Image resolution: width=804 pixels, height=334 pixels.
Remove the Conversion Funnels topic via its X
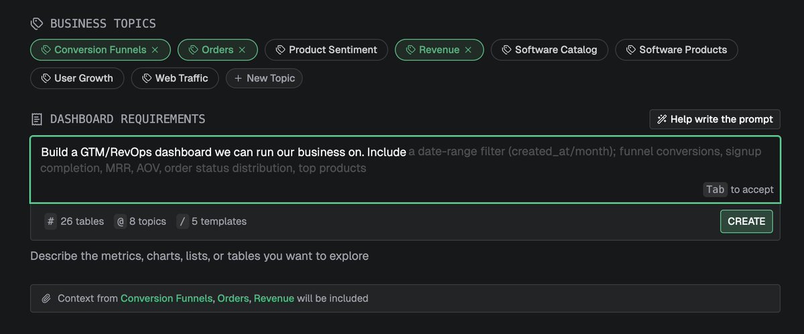155,50
